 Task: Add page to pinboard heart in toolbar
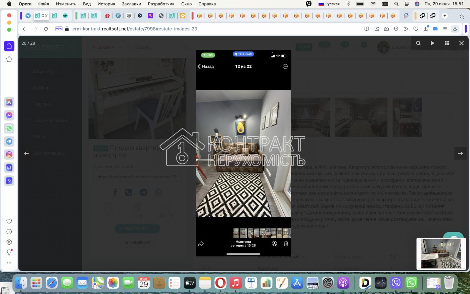(416, 29)
